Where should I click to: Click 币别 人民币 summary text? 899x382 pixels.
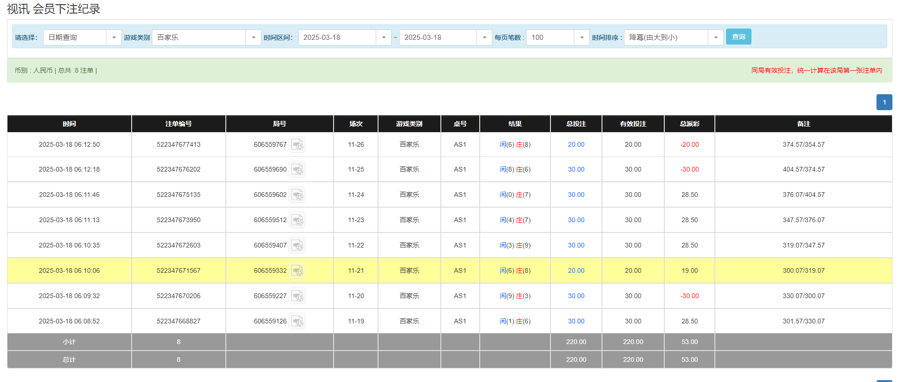34,71
